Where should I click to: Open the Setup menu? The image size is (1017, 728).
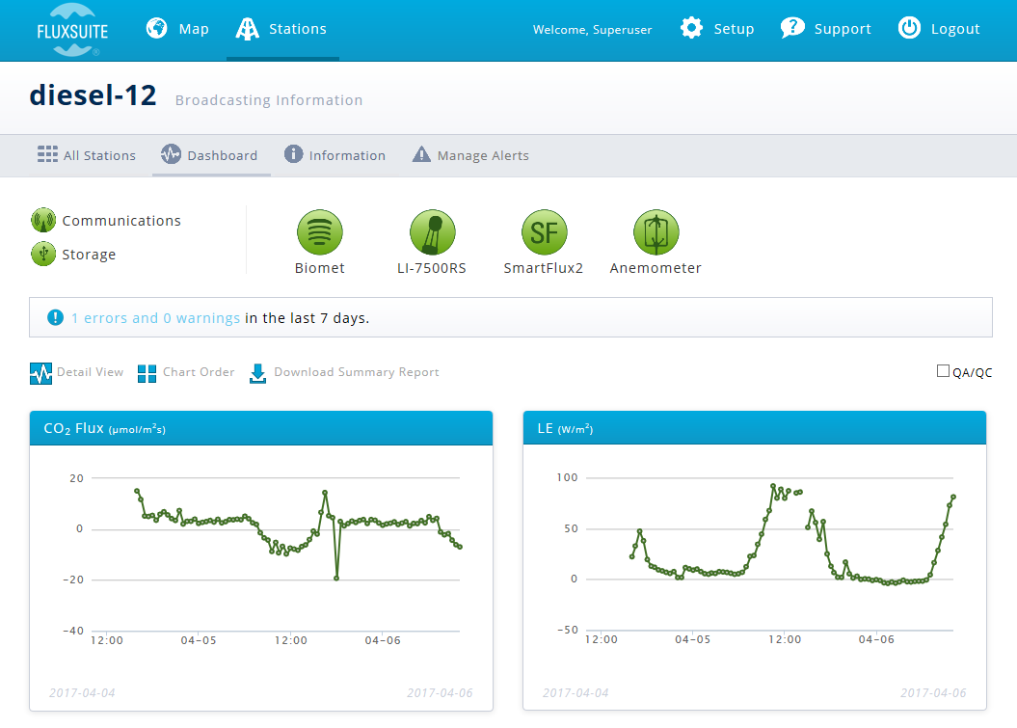coord(717,29)
